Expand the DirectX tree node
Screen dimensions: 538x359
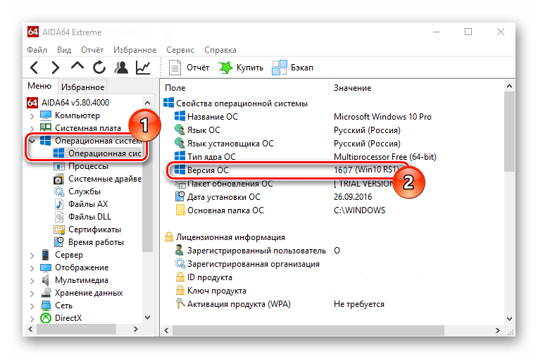pyautogui.click(x=32, y=319)
